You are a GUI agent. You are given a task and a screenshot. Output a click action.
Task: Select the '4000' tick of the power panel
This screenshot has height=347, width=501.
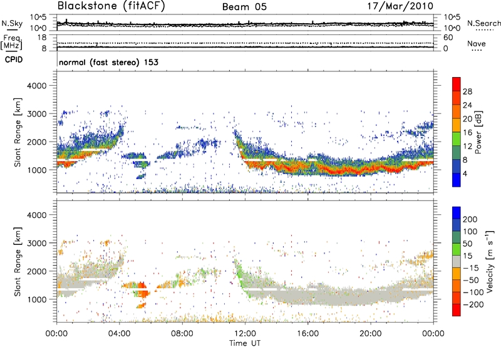(36, 86)
